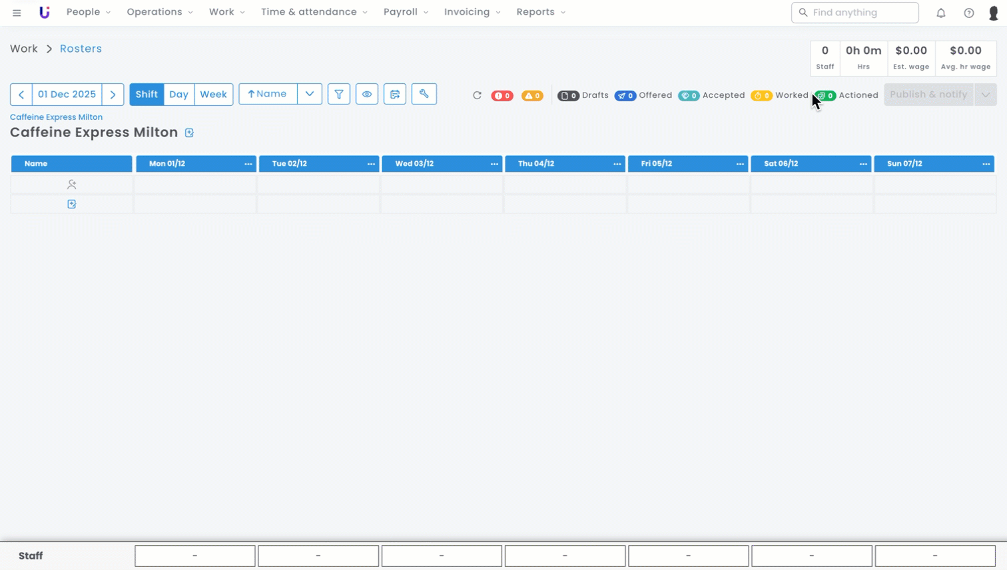
Task: Click the wrench tools icon
Action: 424,95
